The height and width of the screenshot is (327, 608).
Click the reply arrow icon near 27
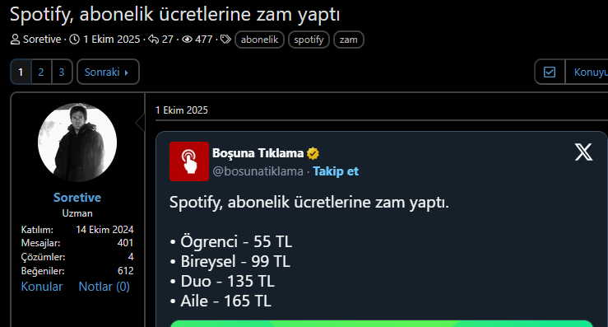tap(154, 40)
